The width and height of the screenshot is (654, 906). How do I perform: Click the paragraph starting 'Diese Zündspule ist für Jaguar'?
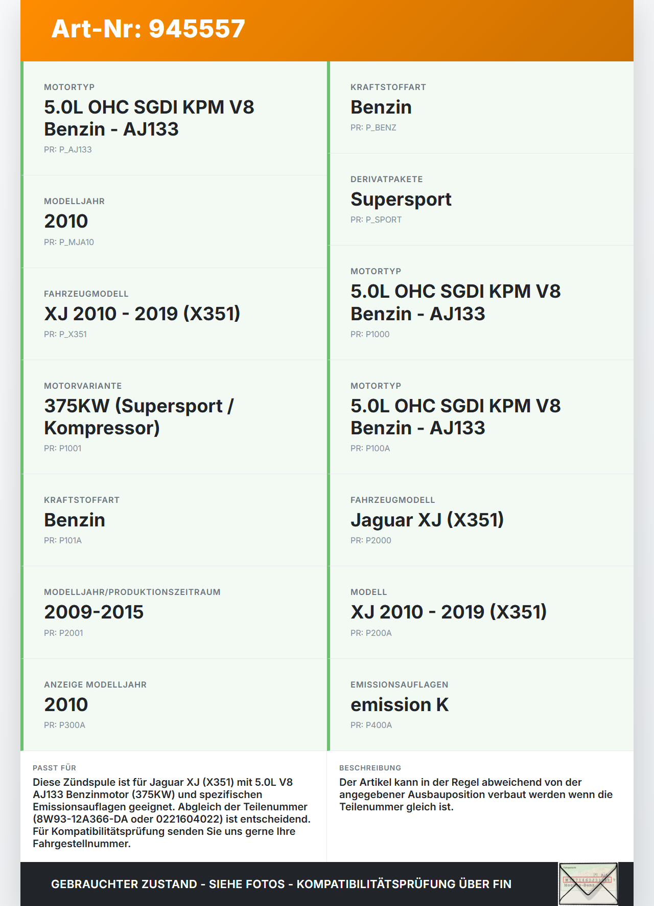click(172, 813)
